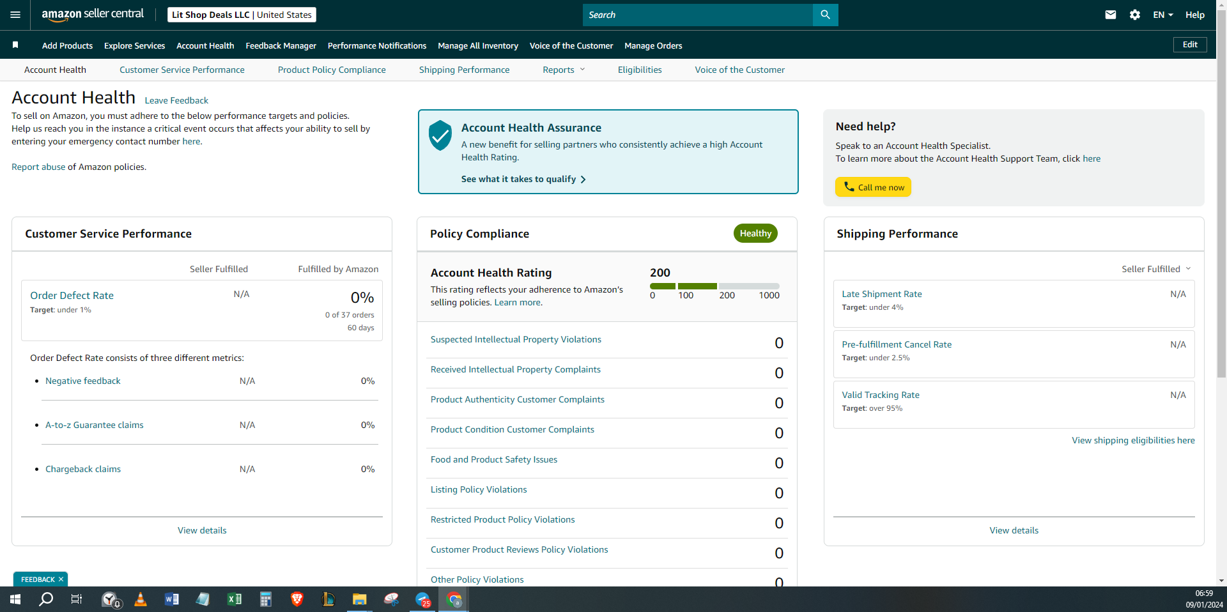Open Microsoft Word from the taskbar
1227x612 pixels.
[x=171, y=599]
